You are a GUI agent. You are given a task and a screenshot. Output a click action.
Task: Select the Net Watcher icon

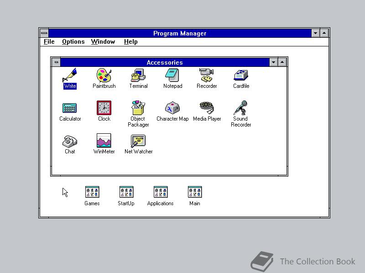pos(138,141)
